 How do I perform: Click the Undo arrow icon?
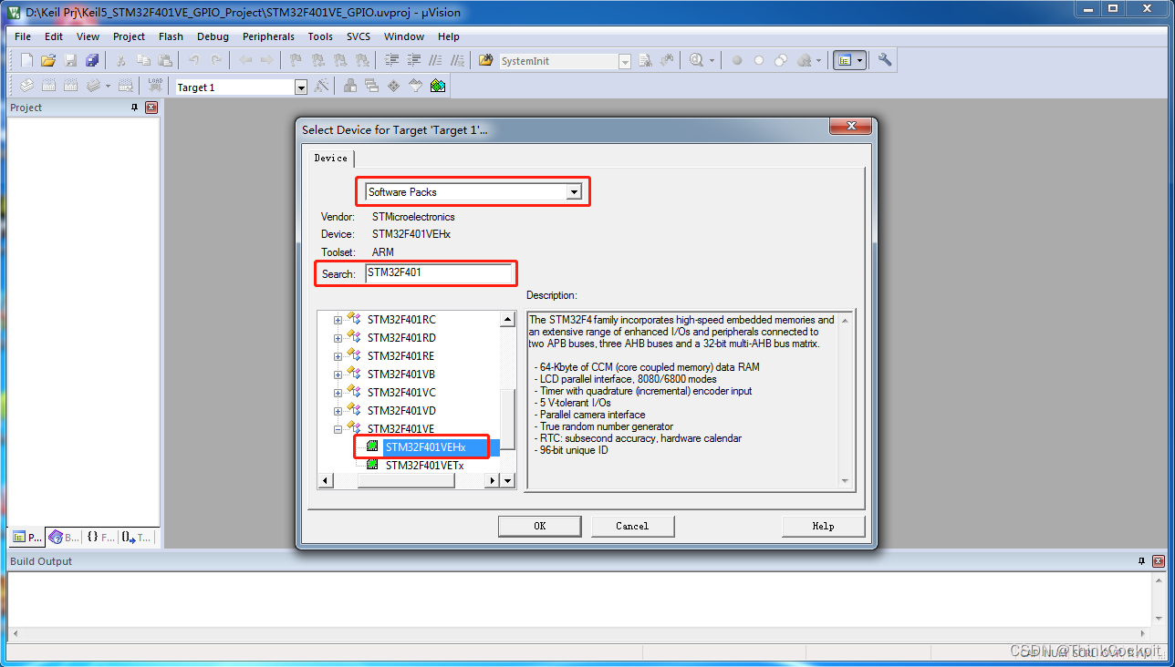(193, 60)
